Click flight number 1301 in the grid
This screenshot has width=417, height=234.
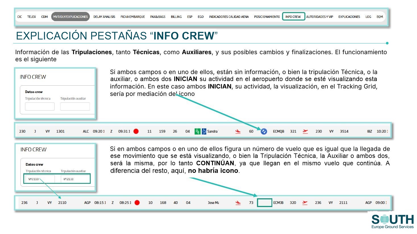tap(60, 131)
